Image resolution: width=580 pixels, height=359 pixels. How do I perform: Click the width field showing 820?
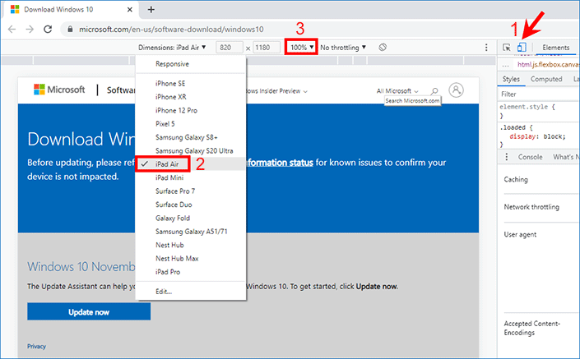pos(230,48)
